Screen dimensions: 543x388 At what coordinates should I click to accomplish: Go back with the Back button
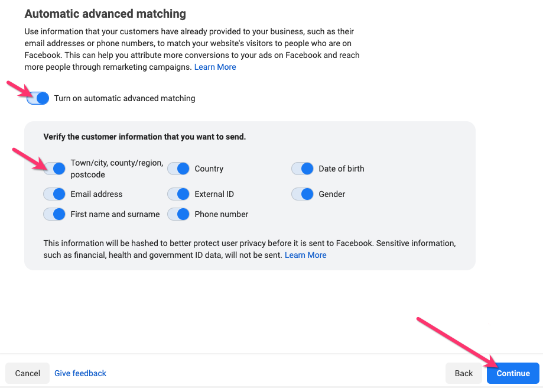tap(464, 373)
